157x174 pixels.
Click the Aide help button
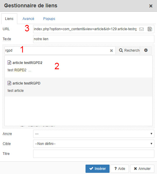(120, 169)
